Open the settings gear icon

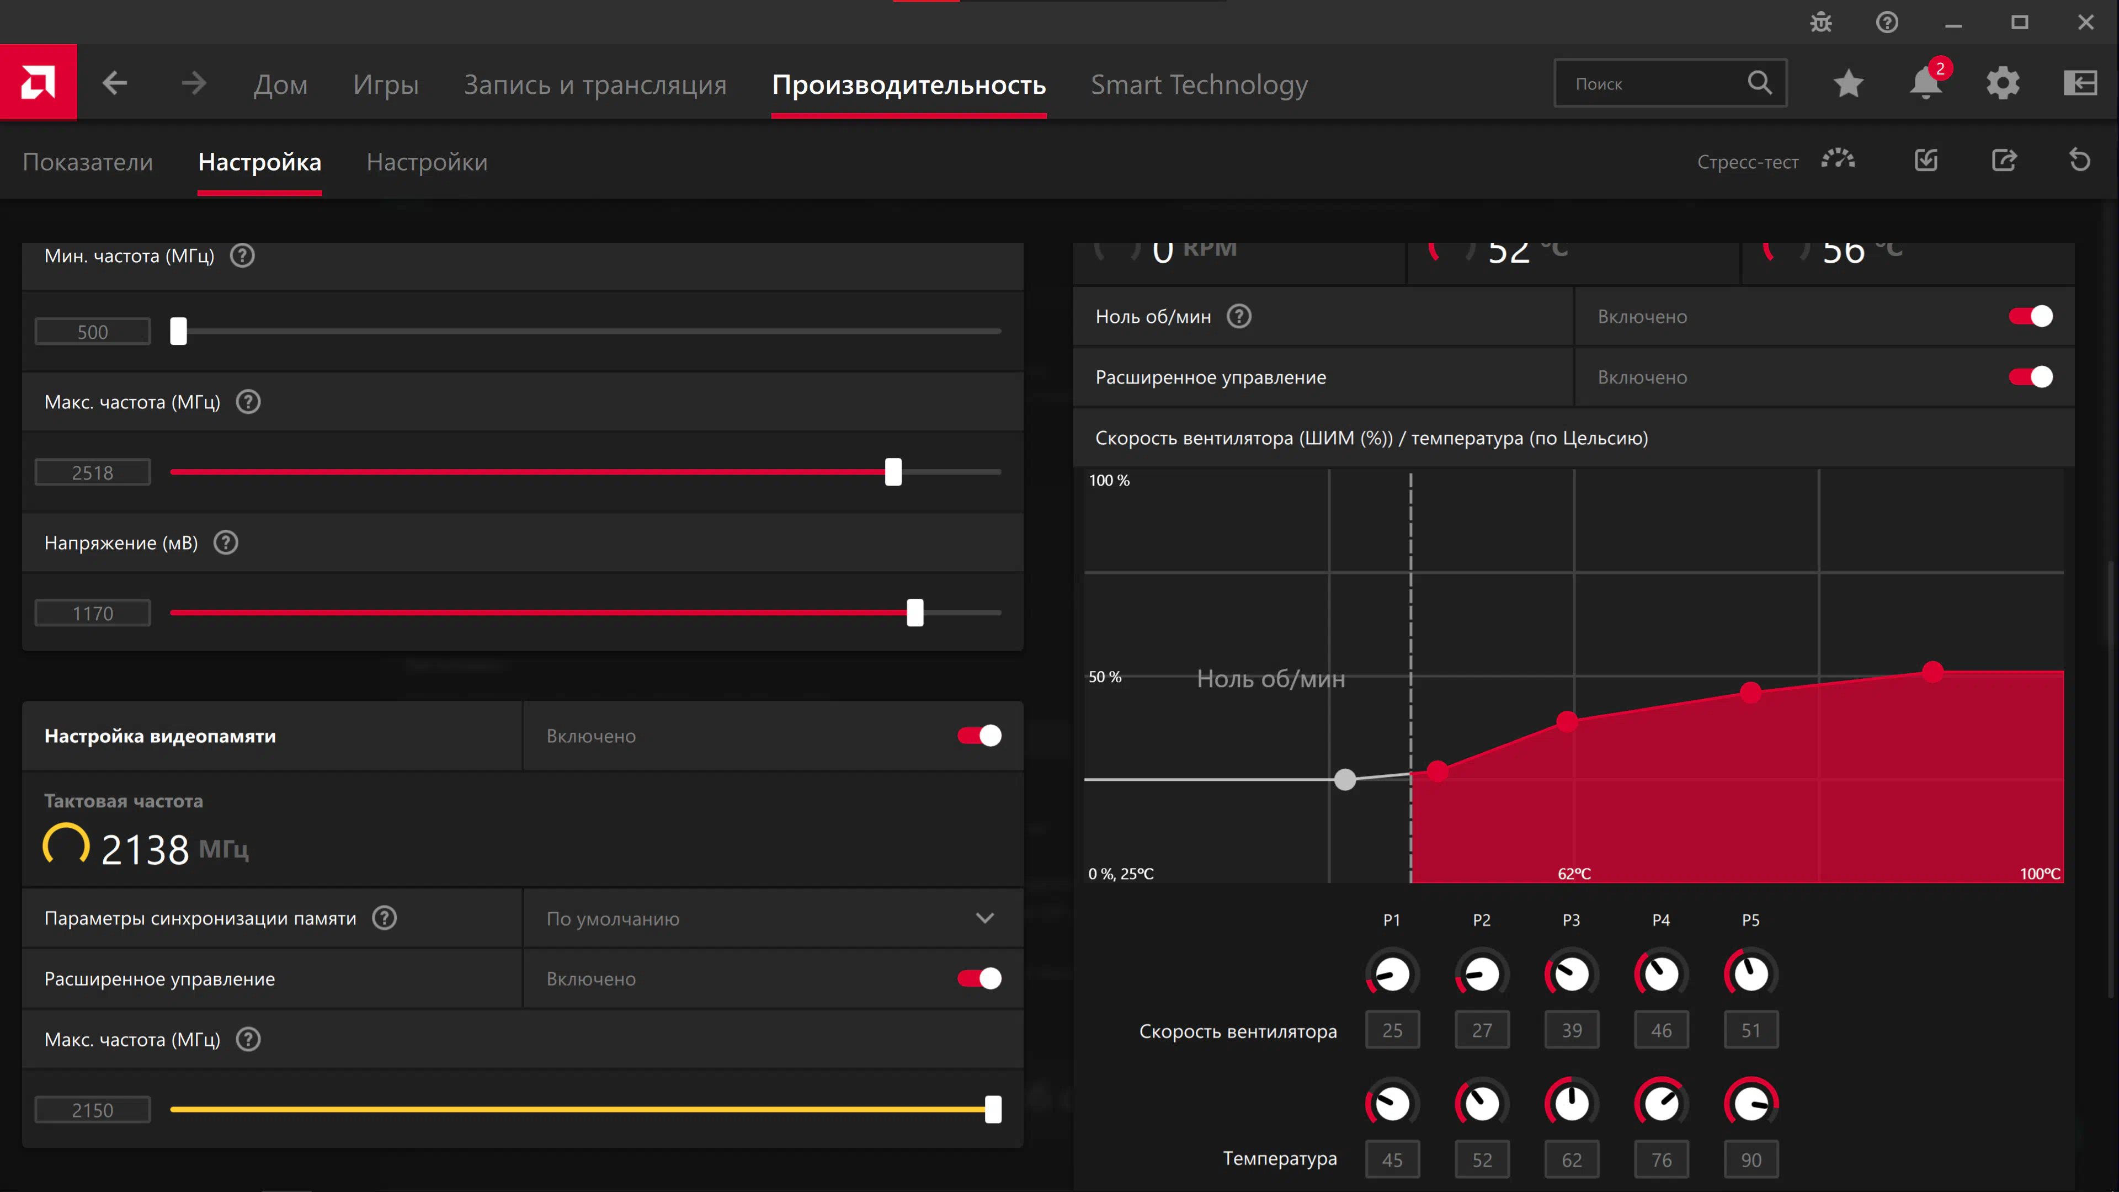coord(2003,83)
